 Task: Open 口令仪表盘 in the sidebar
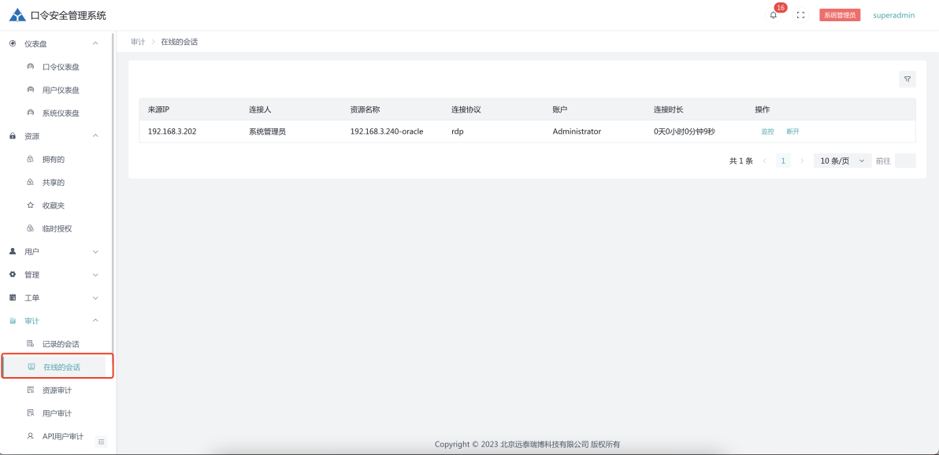60,67
